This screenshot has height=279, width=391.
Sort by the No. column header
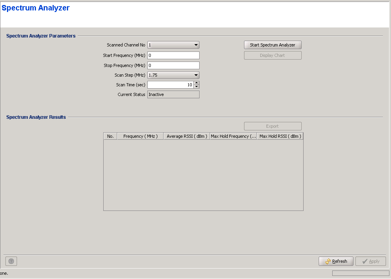[110, 136]
